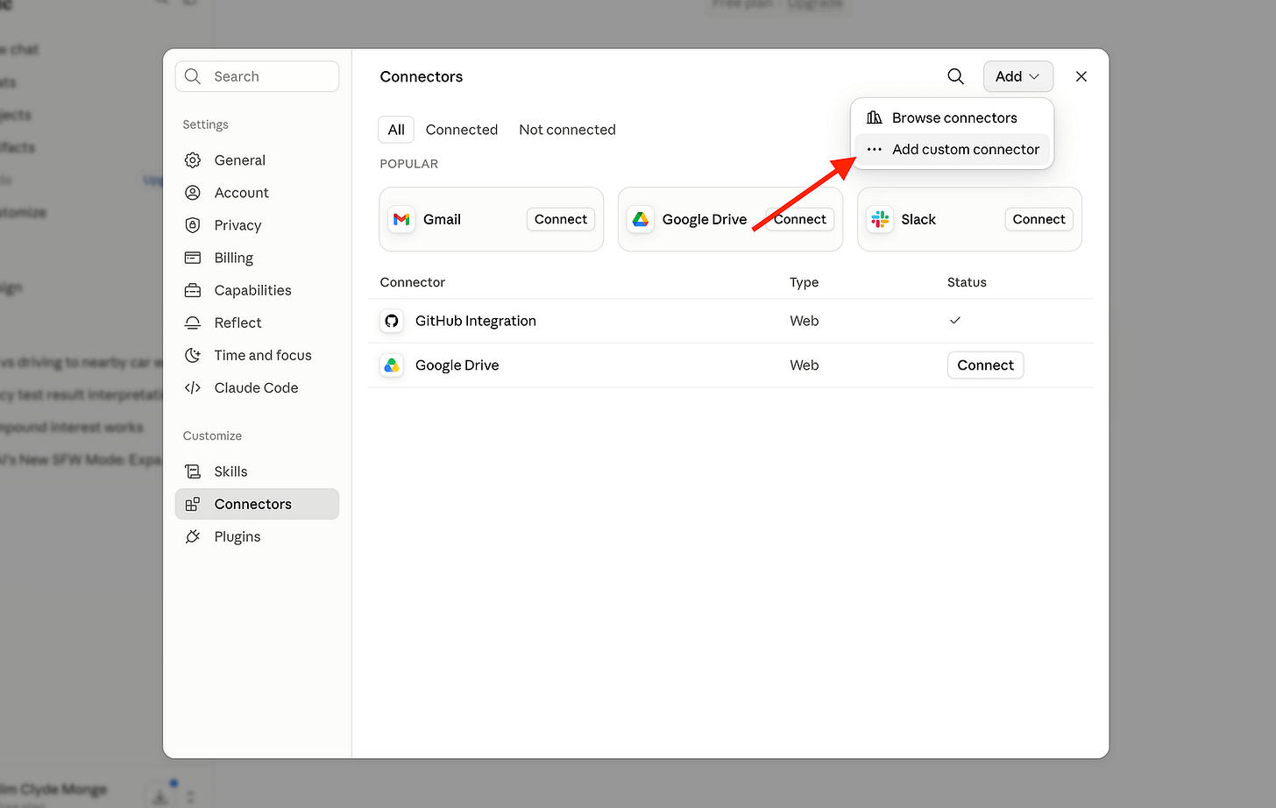Open Privacy settings

coord(257,225)
